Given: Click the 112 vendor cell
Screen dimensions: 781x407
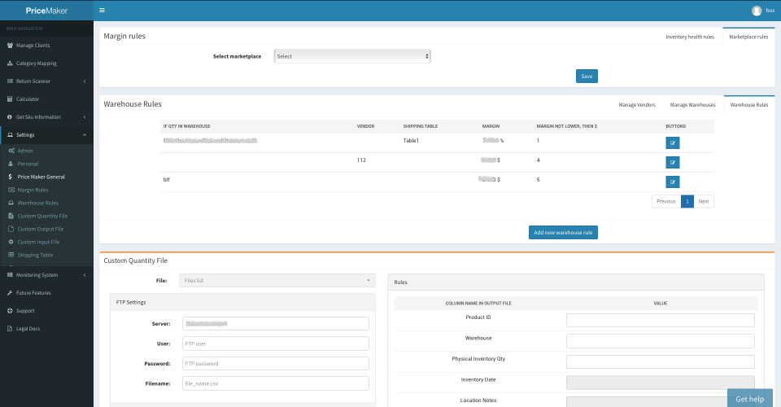Looking at the screenshot, I should [x=361, y=160].
